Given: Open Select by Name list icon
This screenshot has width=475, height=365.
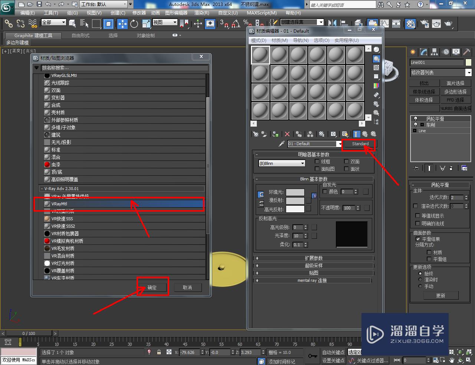Looking at the screenshot, I should click(x=84, y=24).
